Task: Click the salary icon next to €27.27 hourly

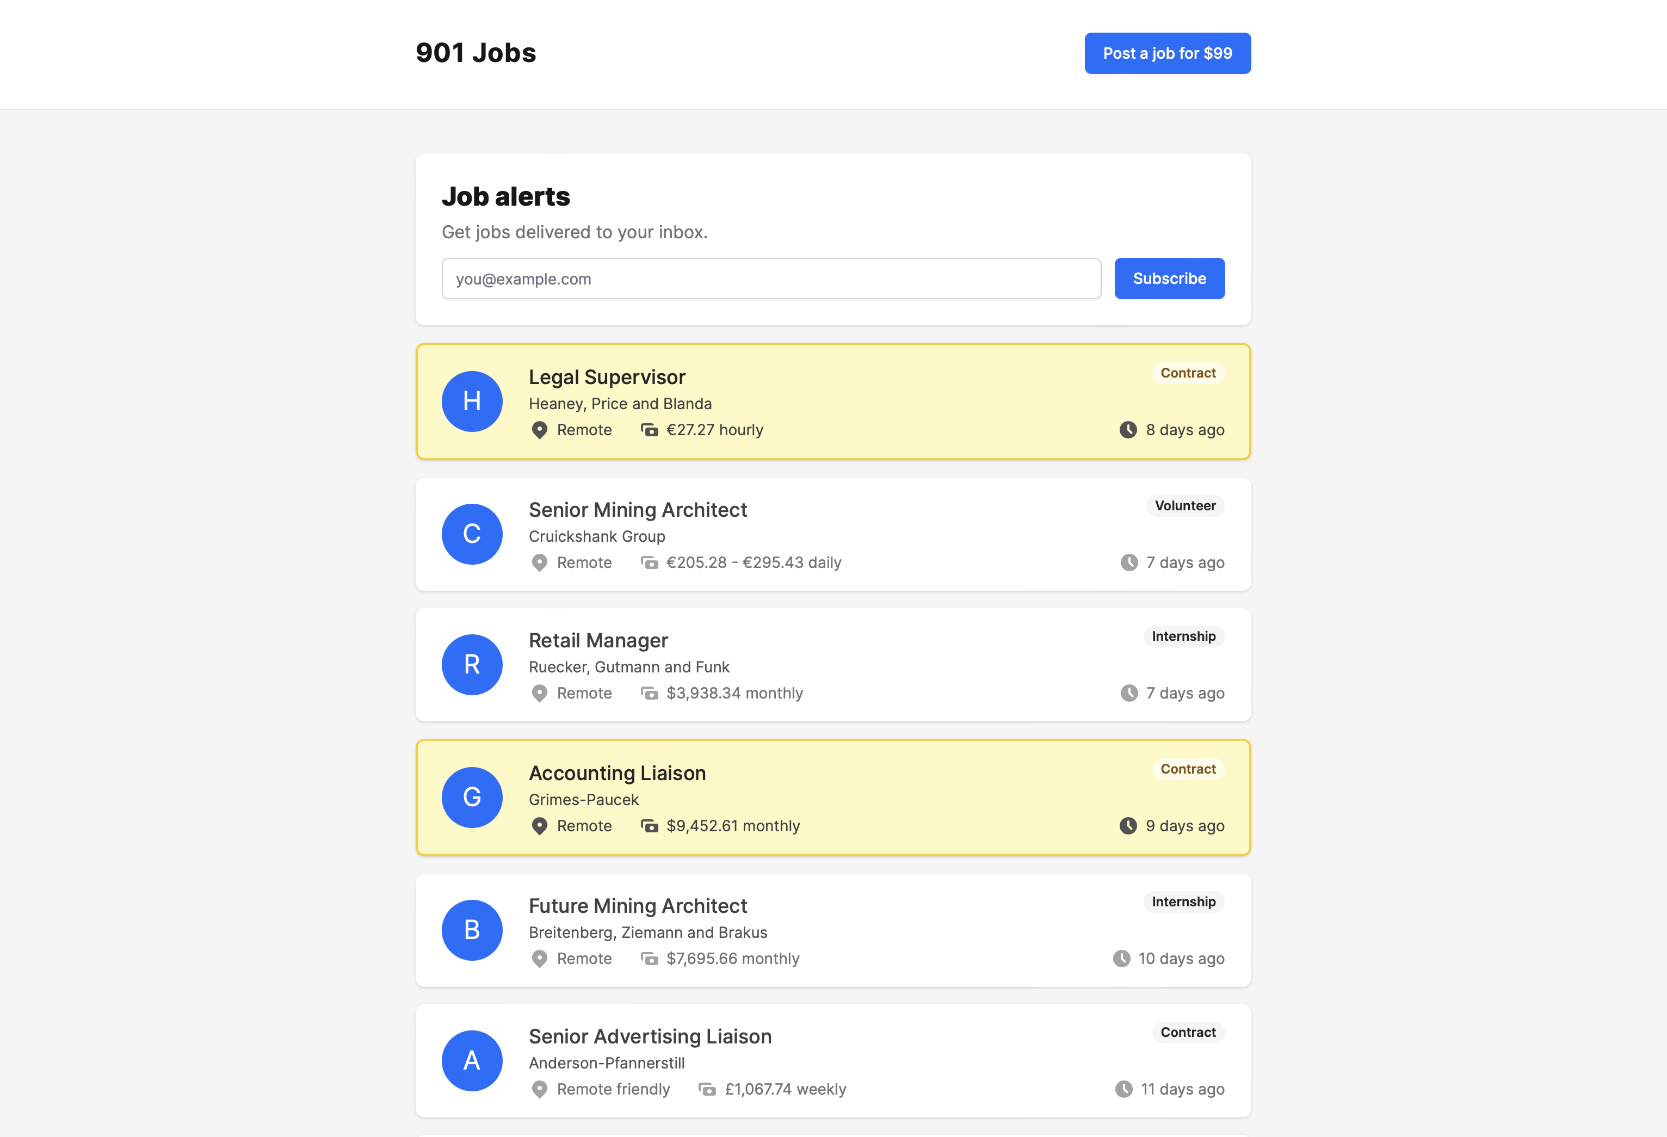Action: pyautogui.click(x=649, y=430)
